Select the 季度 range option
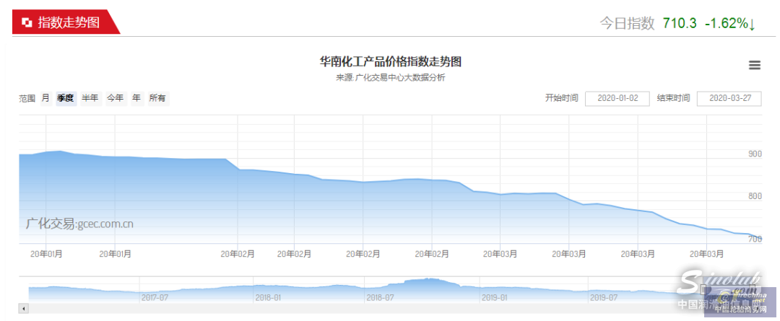 (x=66, y=98)
